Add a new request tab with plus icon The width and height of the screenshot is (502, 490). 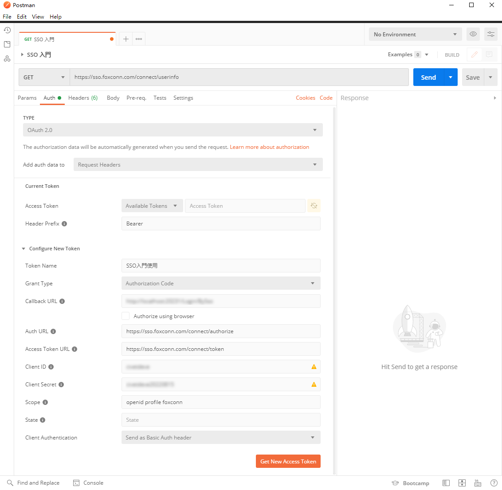coord(126,39)
